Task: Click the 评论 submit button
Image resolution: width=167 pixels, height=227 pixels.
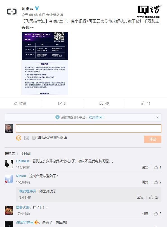Action: [153, 139]
